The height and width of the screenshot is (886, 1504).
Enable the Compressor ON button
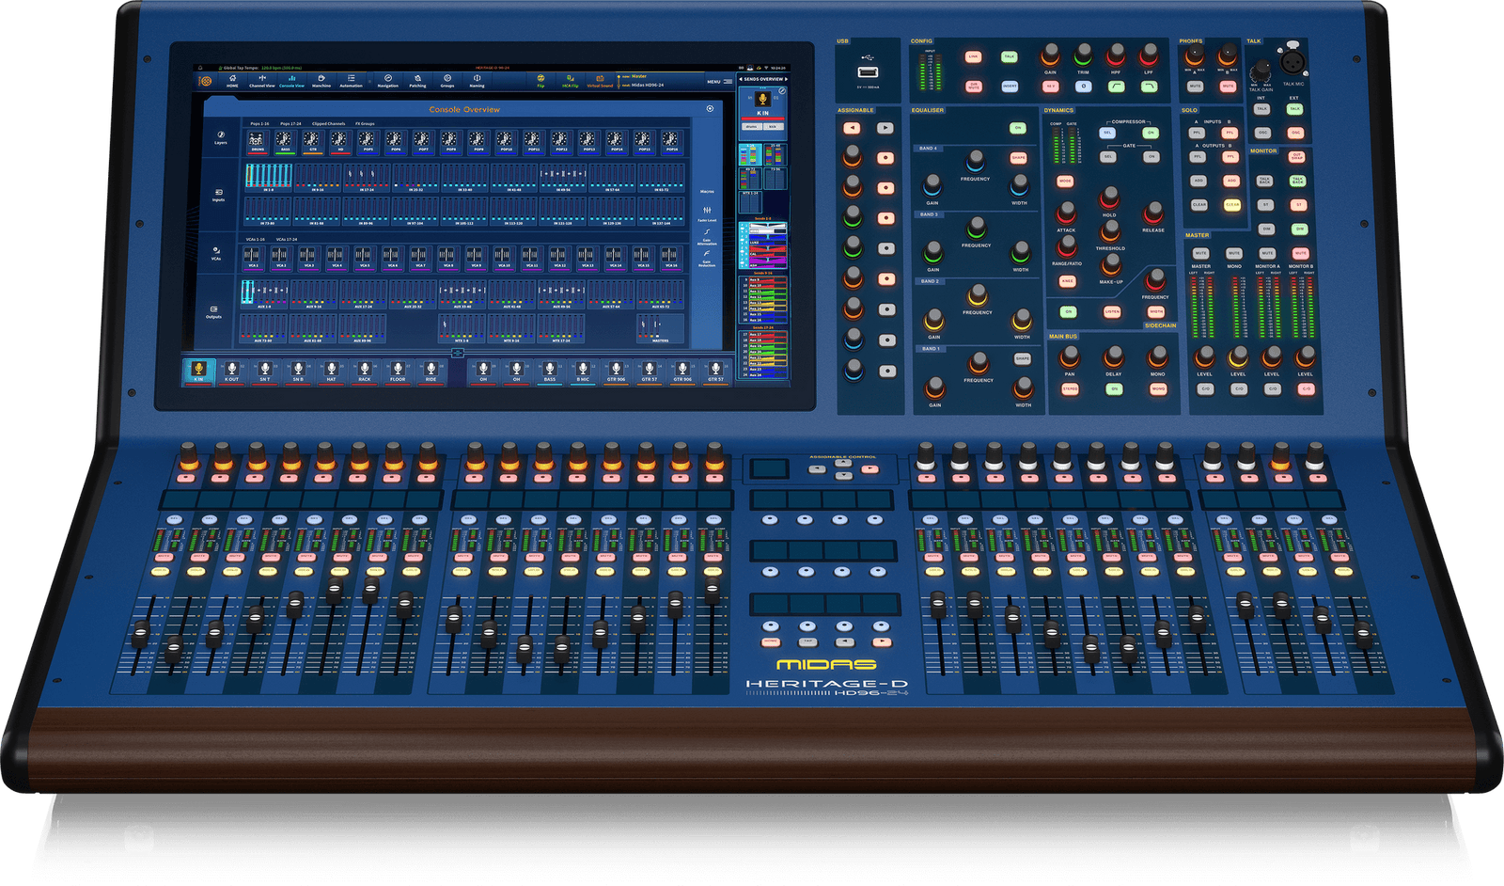tap(1151, 133)
